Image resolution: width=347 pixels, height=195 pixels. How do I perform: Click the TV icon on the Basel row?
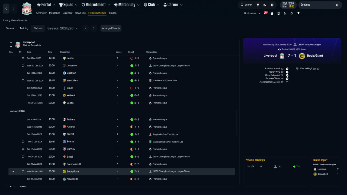23,157
